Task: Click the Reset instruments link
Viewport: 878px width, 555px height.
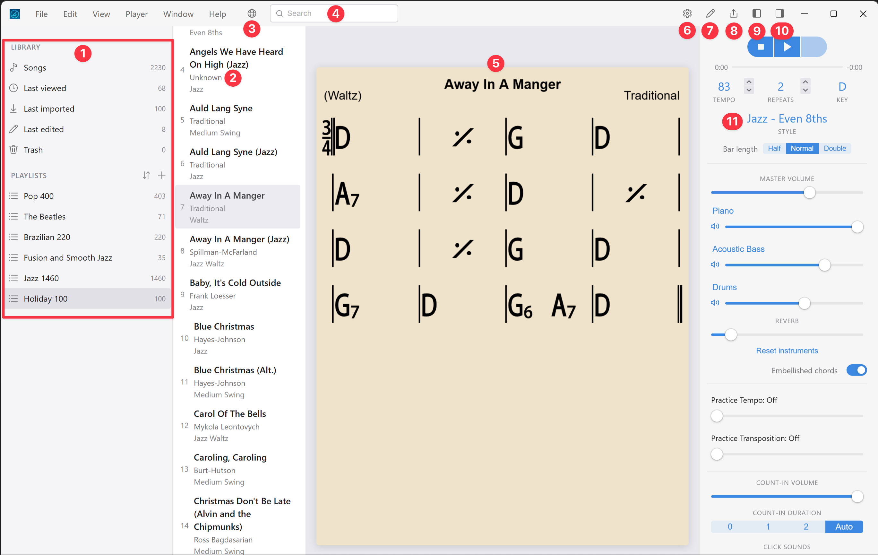Action: click(787, 351)
